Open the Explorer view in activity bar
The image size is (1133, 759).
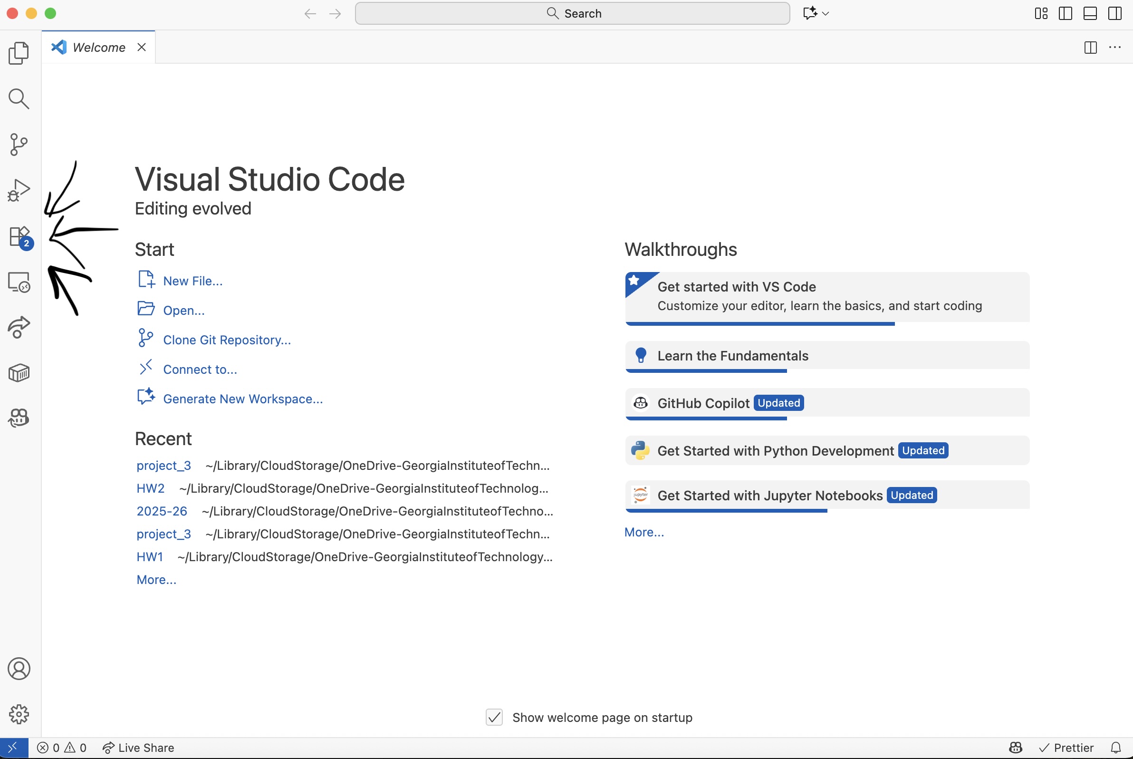tap(19, 53)
